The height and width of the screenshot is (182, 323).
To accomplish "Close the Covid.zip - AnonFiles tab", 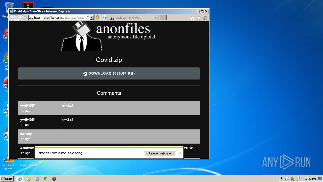I will [156, 18].
